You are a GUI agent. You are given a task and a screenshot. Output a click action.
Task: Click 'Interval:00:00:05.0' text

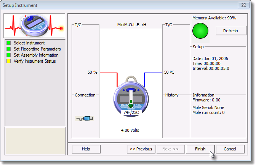tap(211, 68)
